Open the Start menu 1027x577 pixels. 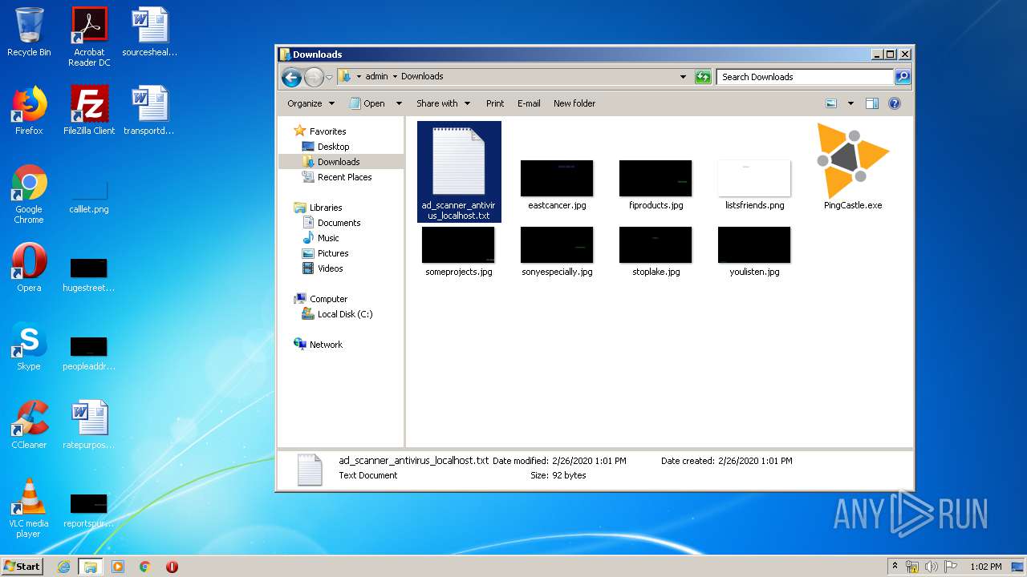click(22, 567)
